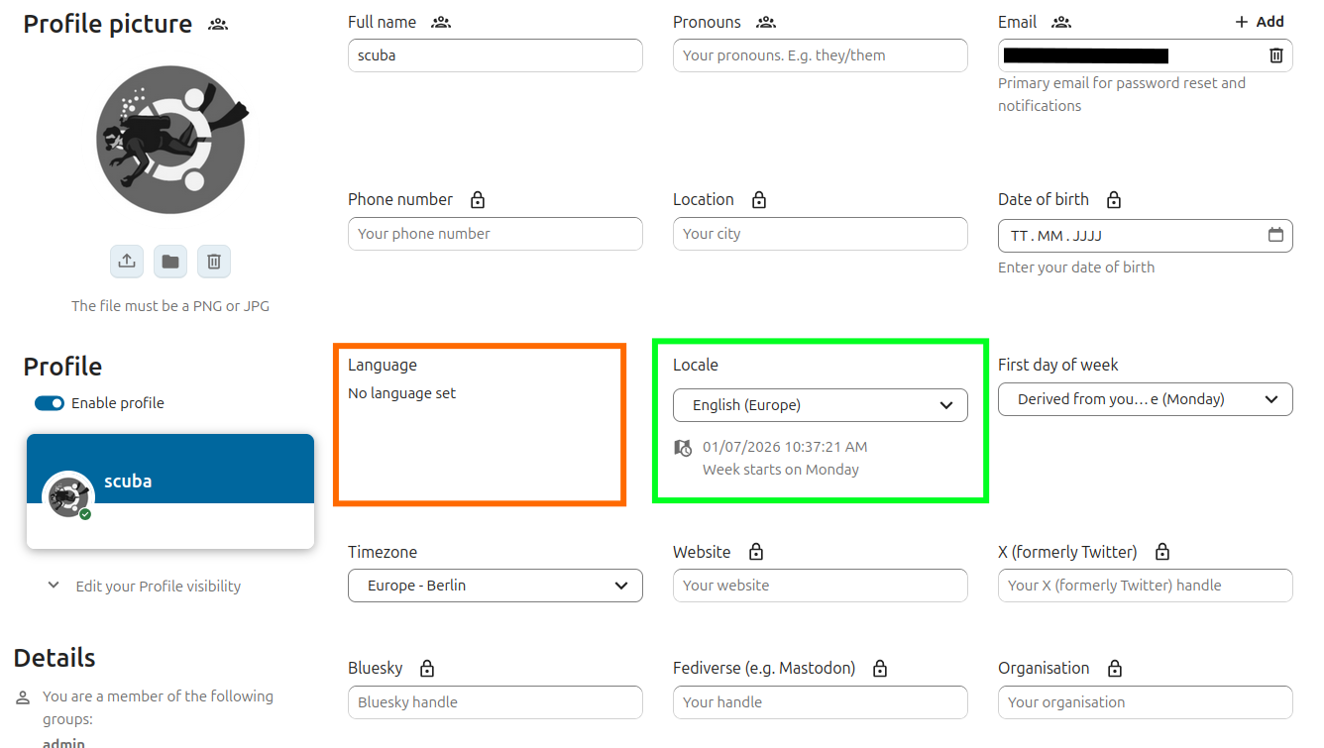Open the date of birth calendar picker
The width and height of the screenshot is (1324, 748).
(1275, 236)
